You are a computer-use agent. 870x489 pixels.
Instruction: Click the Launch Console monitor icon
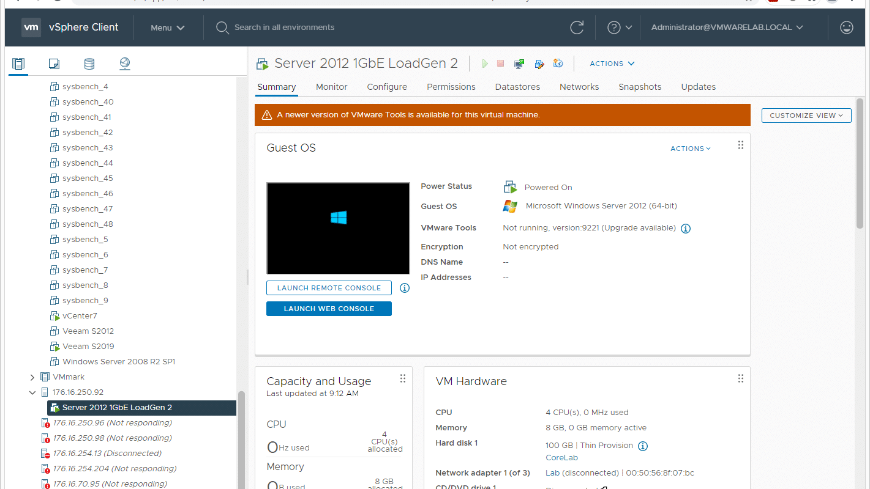coord(519,64)
